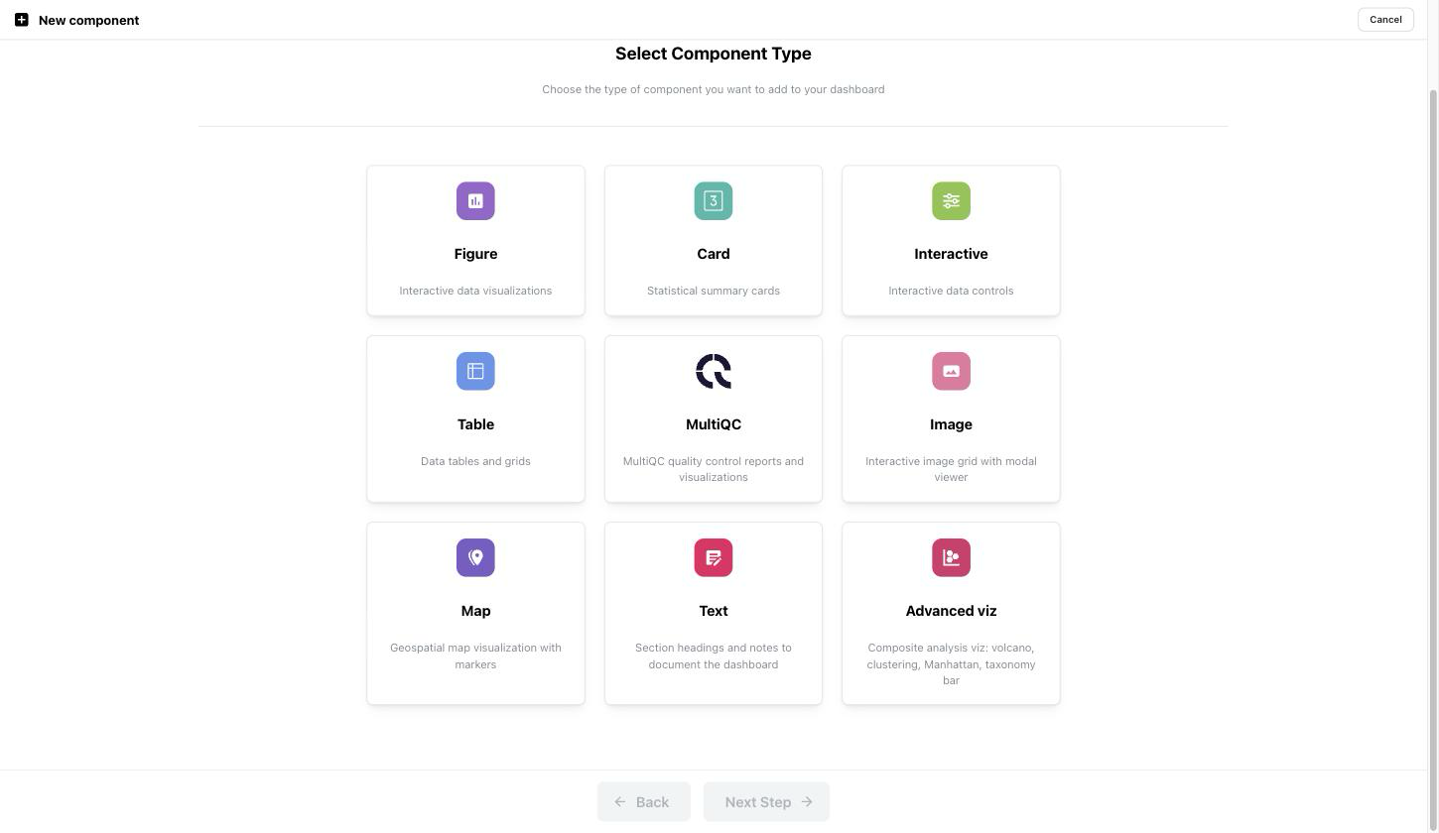Select the Geospatial map visualization option
The image size is (1439, 833).
pos(475,656)
